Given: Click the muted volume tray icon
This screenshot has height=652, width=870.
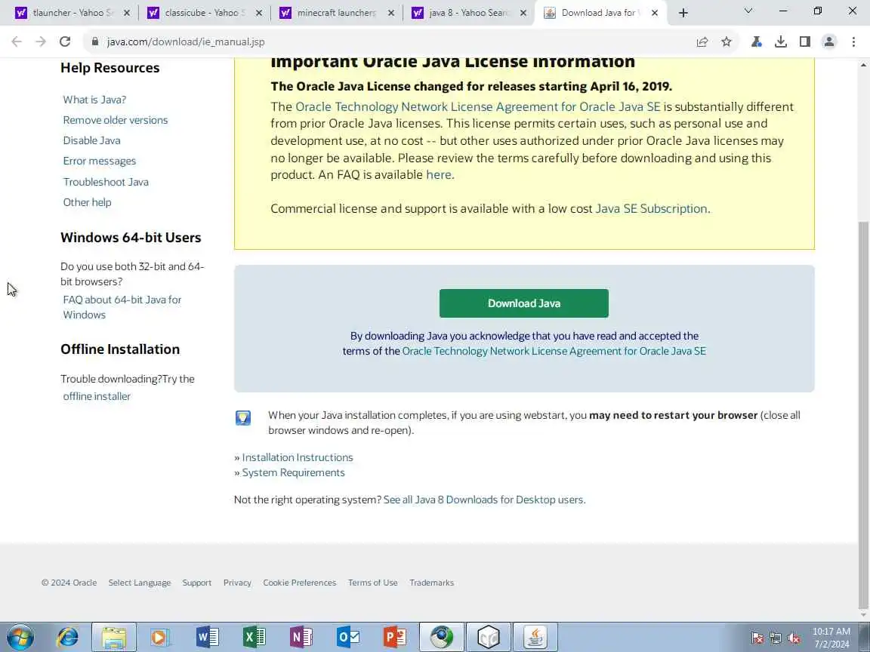Looking at the screenshot, I should [x=794, y=638].
